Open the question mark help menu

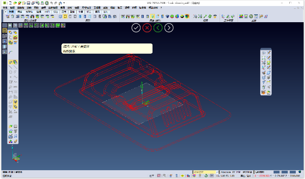pyautogui.click(x=161, y=7)
